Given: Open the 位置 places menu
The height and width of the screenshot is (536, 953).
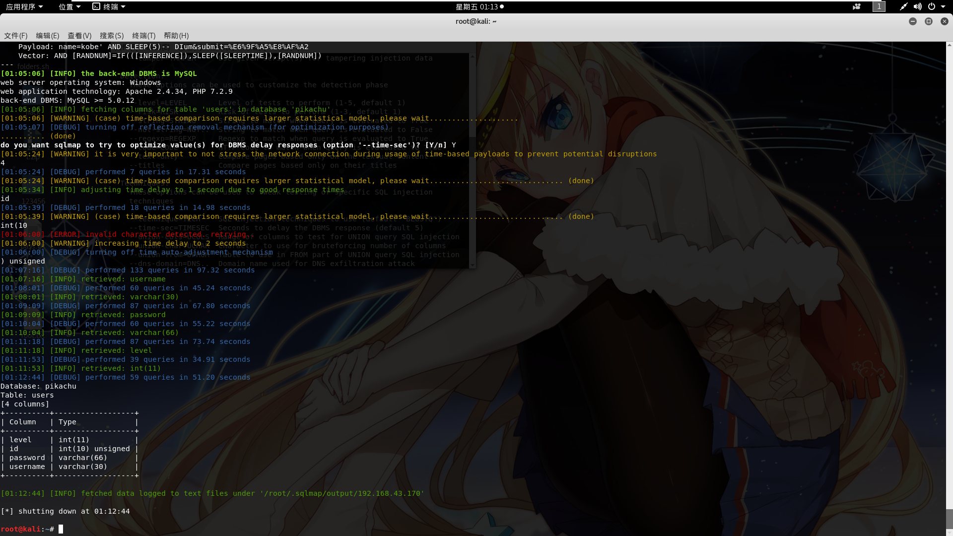Looking at the screenshot, I should (69, 6).
